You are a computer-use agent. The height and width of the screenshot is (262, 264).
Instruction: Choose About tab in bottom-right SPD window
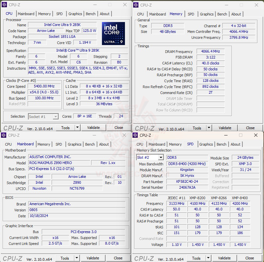point(235,144)
